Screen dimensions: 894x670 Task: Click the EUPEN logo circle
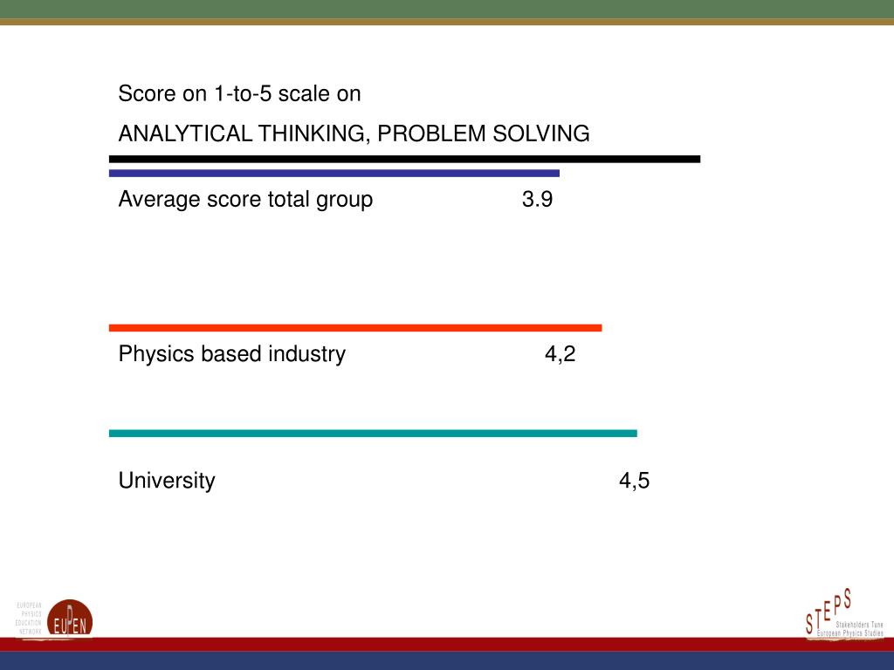click(x=70, y=619)
